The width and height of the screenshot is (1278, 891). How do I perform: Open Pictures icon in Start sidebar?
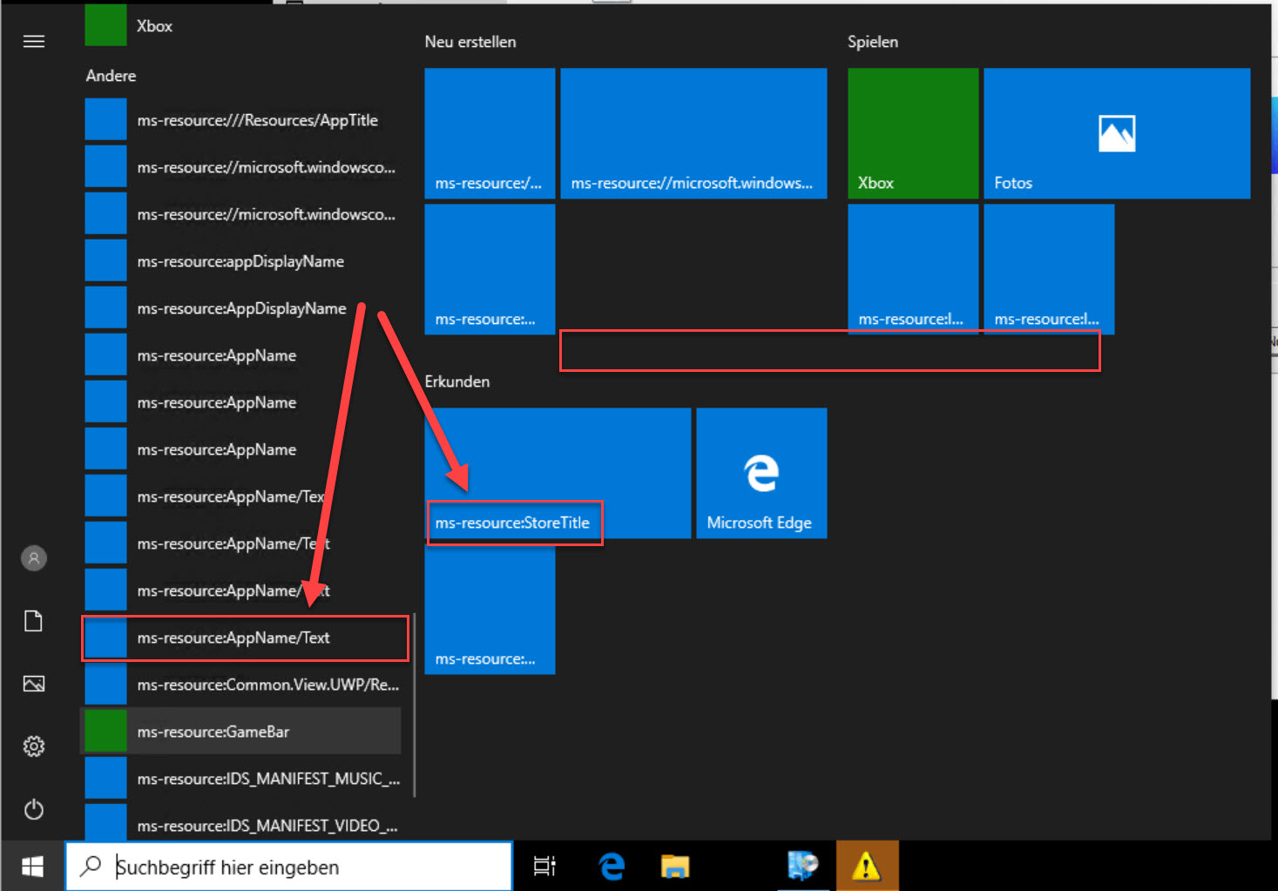34,684
